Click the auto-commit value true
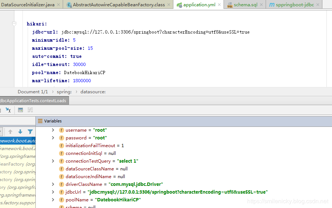Image resolution: width=332 pixels, height=208 pixels. click(76, 56)
